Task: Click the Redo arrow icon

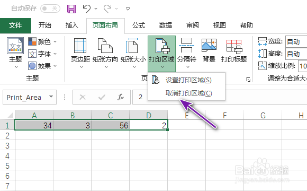Action: [107, 8]
